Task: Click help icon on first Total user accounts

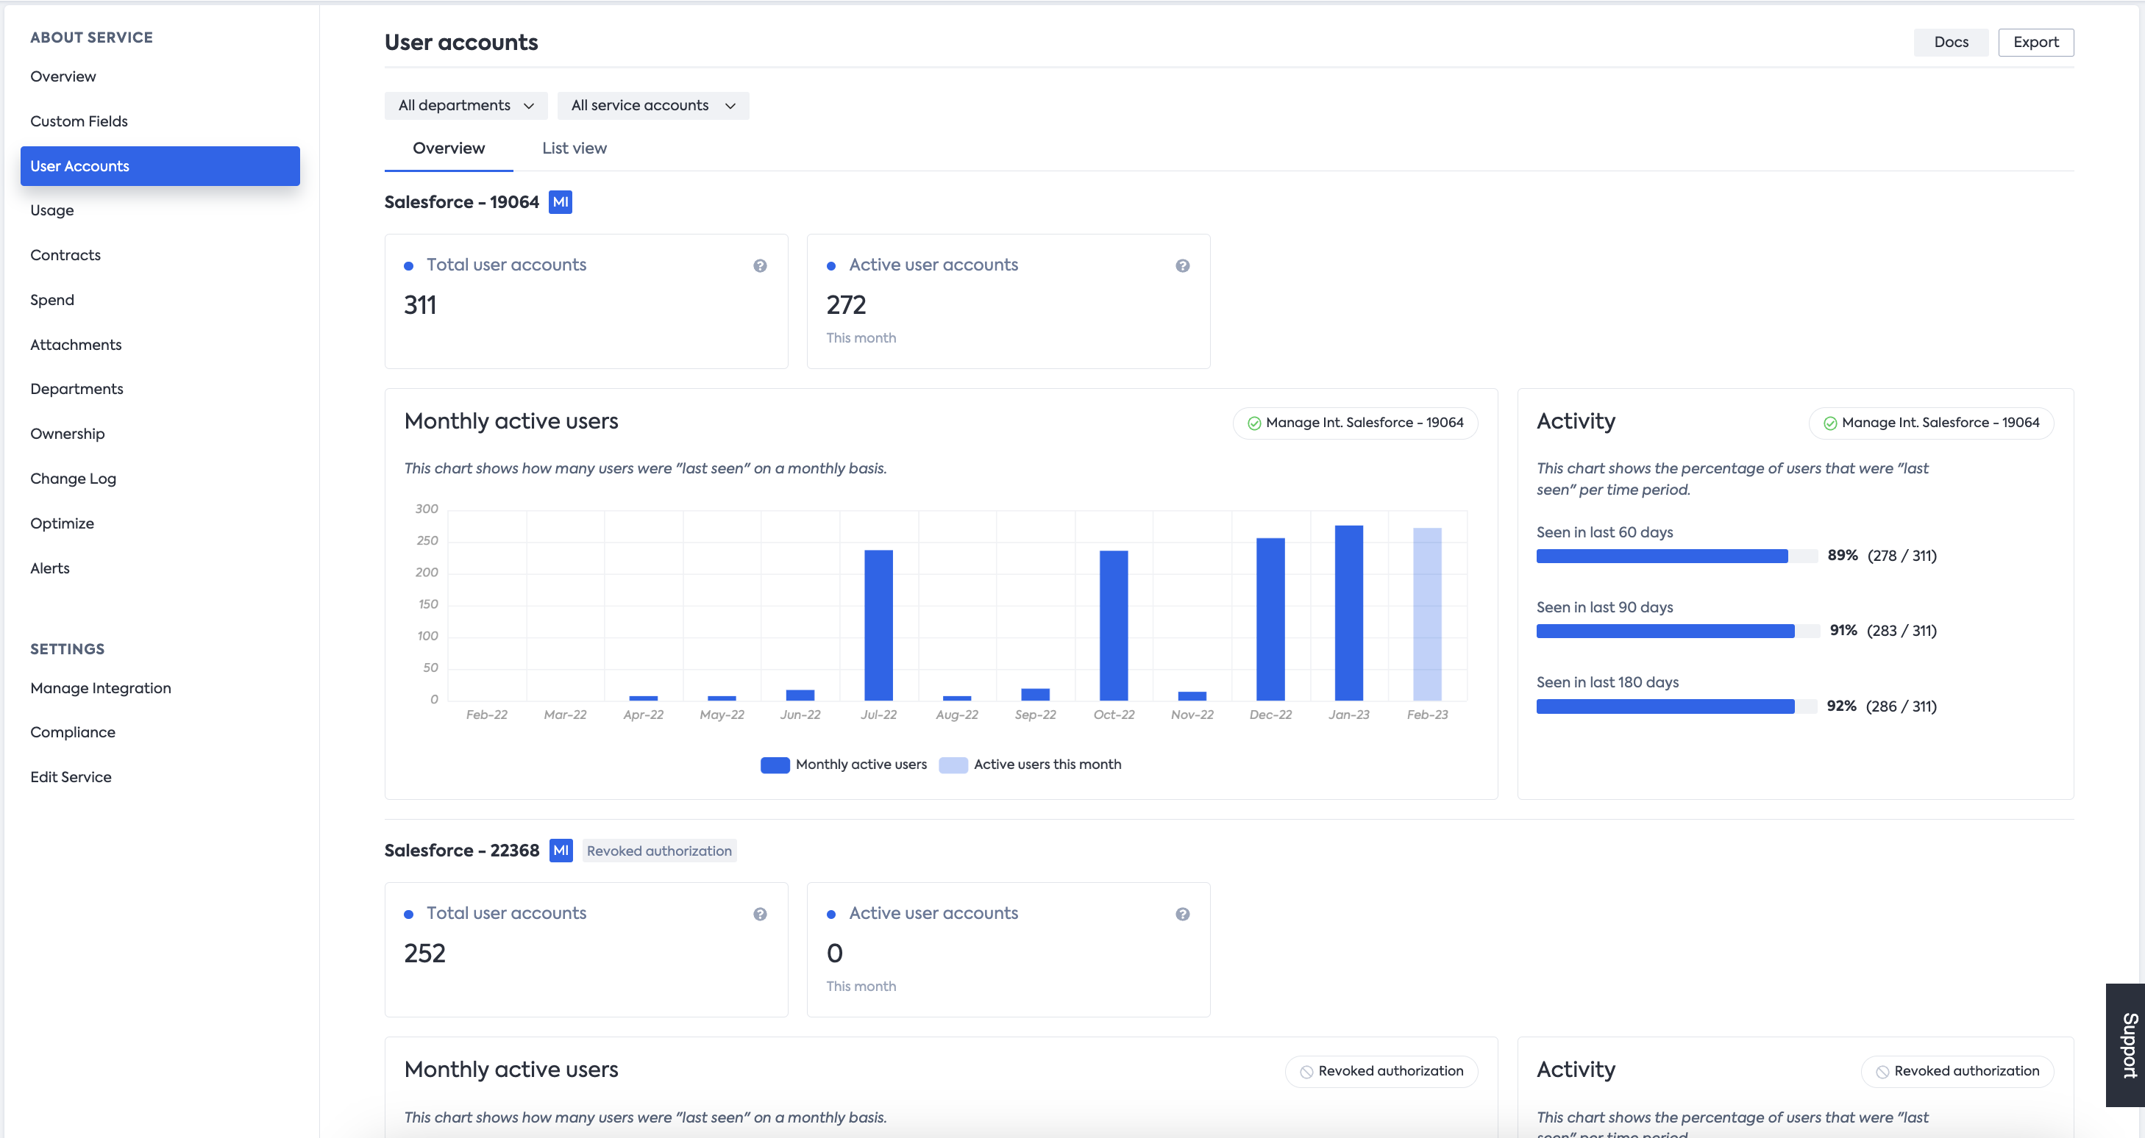Action: (759, 266)
